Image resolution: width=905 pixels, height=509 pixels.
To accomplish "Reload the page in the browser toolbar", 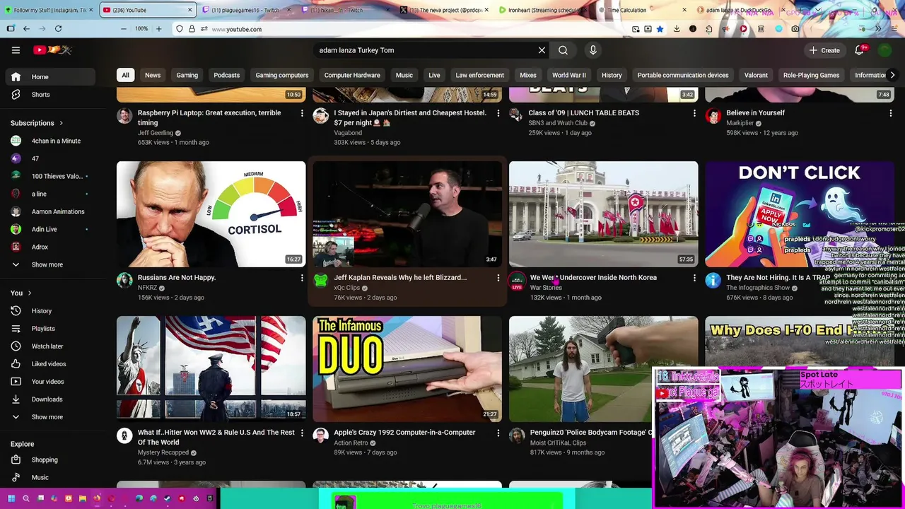I will [x=58, y=29].
